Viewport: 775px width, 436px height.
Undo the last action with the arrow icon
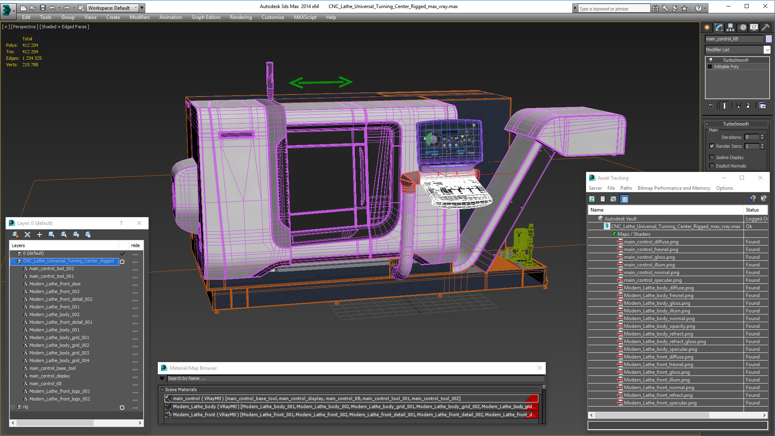tap(52, 8)
